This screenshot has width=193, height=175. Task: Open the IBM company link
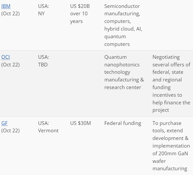coord(6,6)
